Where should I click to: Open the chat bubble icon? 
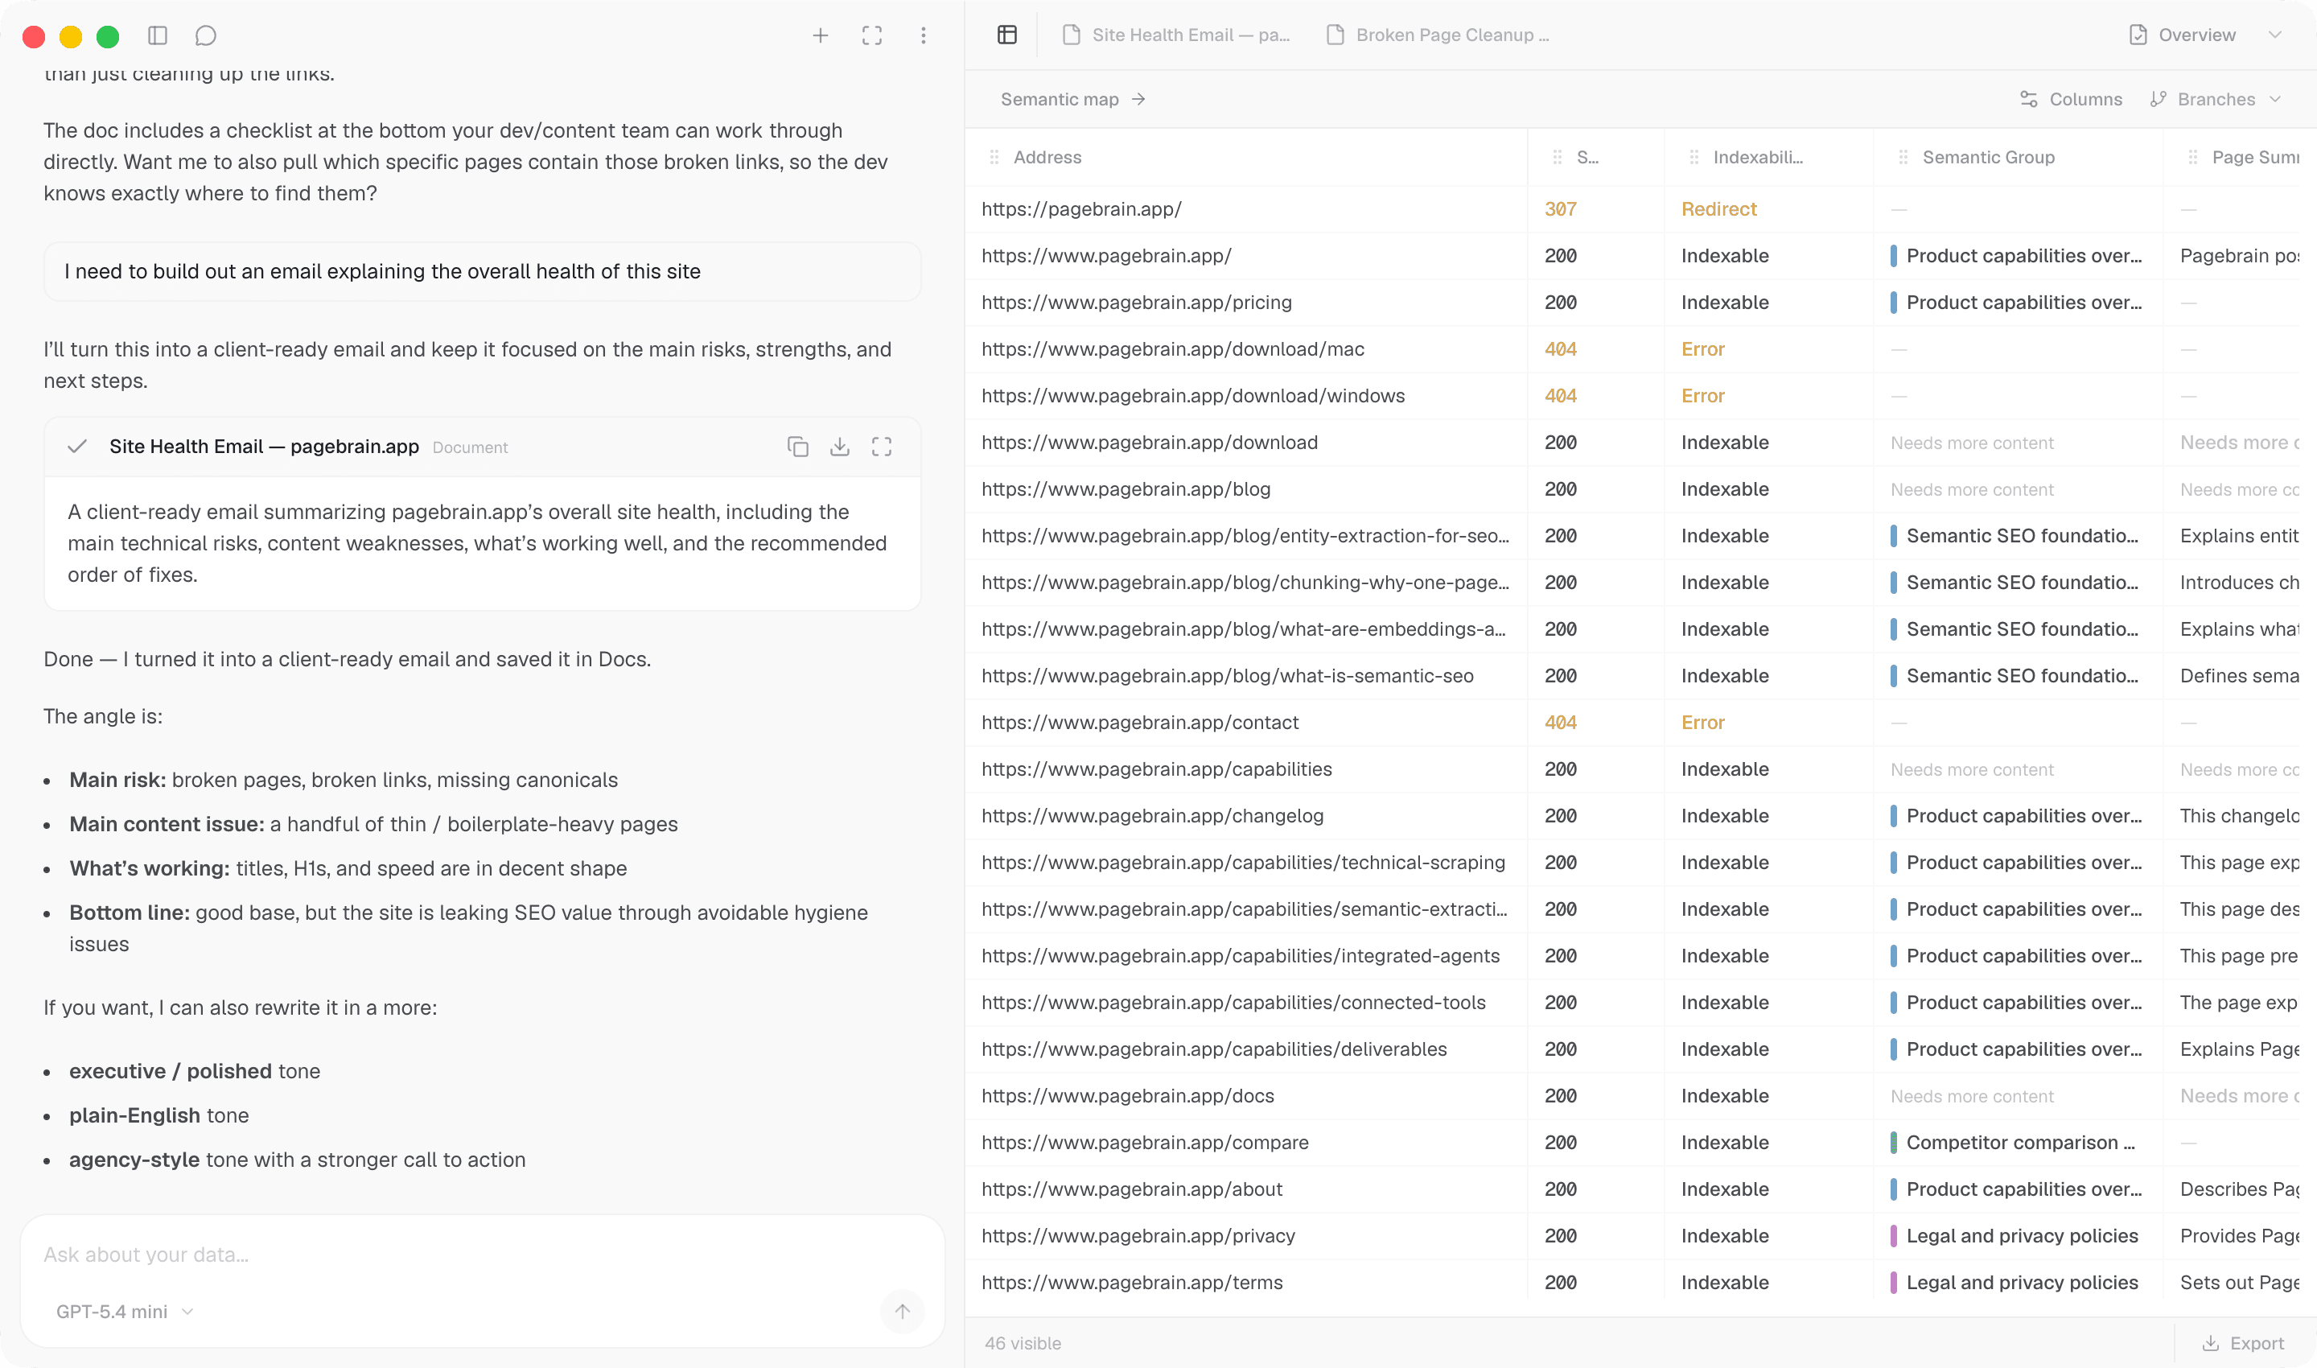click(x=205, y=36)
